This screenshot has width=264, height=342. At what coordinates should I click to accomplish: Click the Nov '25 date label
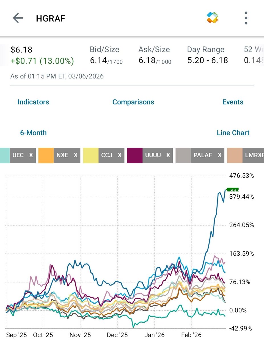[x=80, y=335]
